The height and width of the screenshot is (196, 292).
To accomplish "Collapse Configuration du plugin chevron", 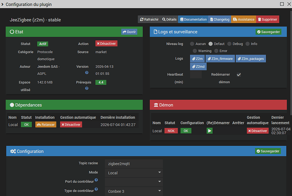I will tap(3, 4).
